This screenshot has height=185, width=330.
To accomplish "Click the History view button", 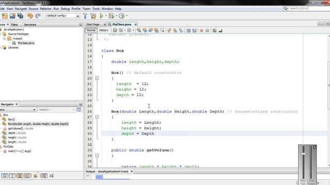I will 104,30.
